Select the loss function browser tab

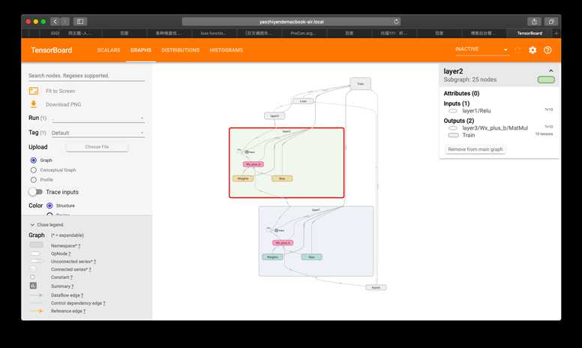(x=213, y=34)
